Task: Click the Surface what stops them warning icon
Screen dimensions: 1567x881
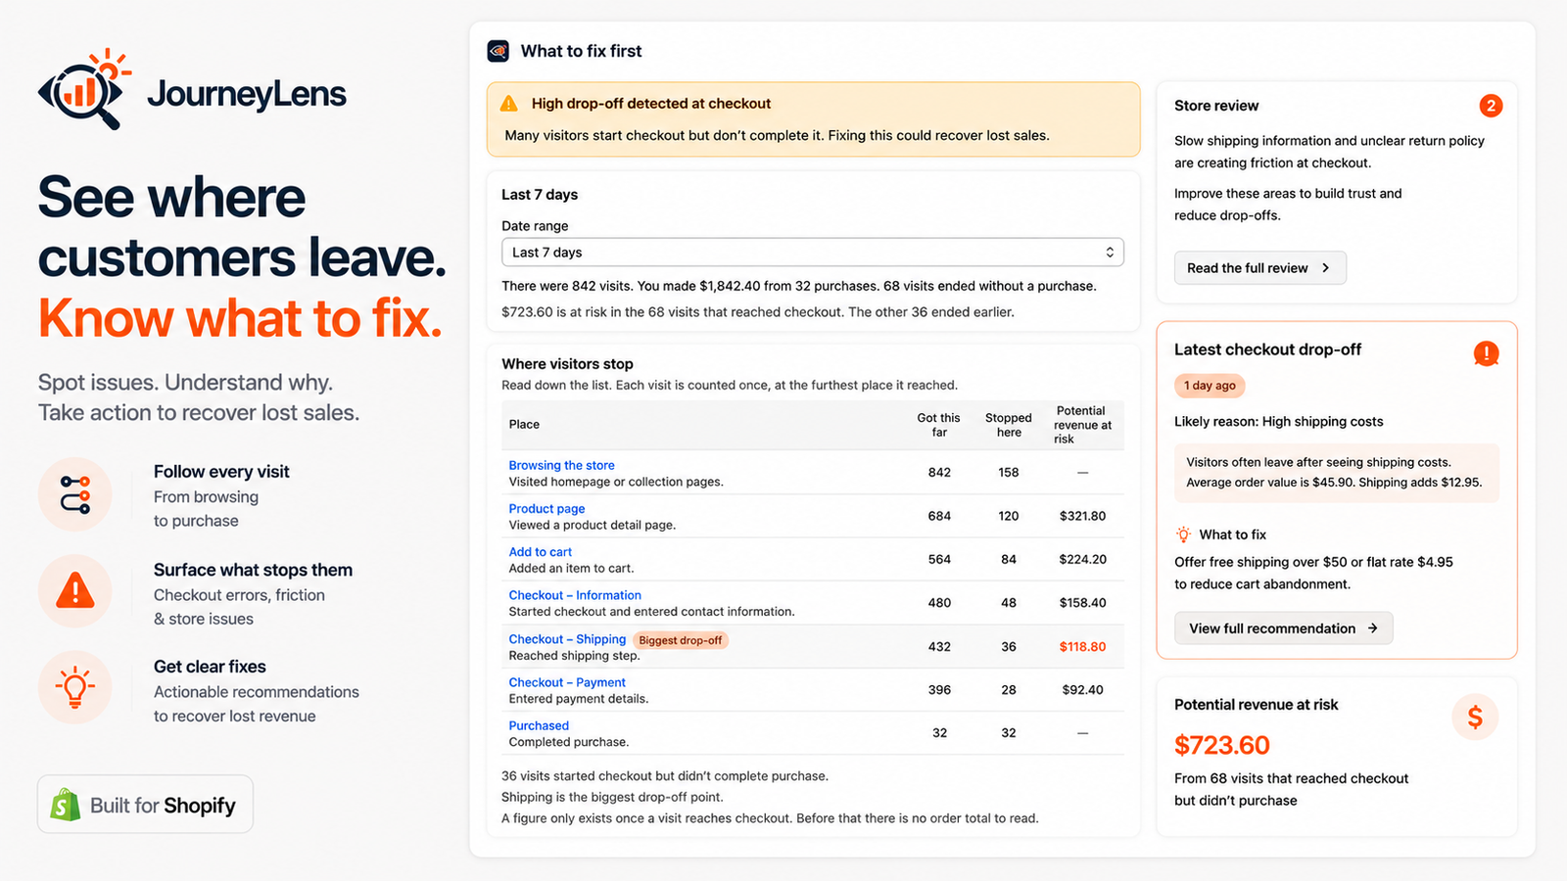Action: click(75, 591)
